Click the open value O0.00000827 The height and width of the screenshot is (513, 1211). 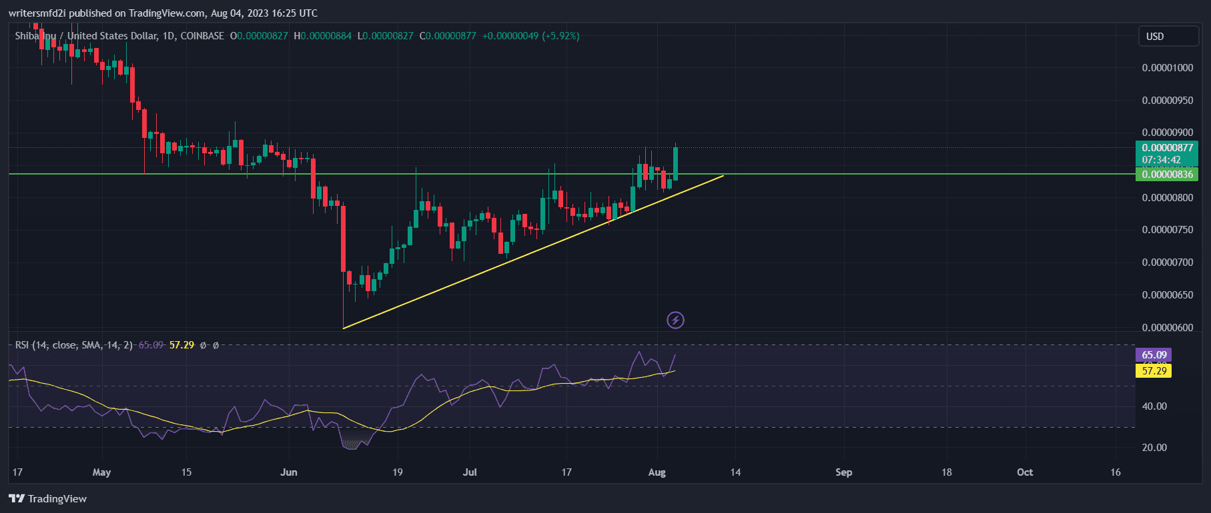point(259,36)
